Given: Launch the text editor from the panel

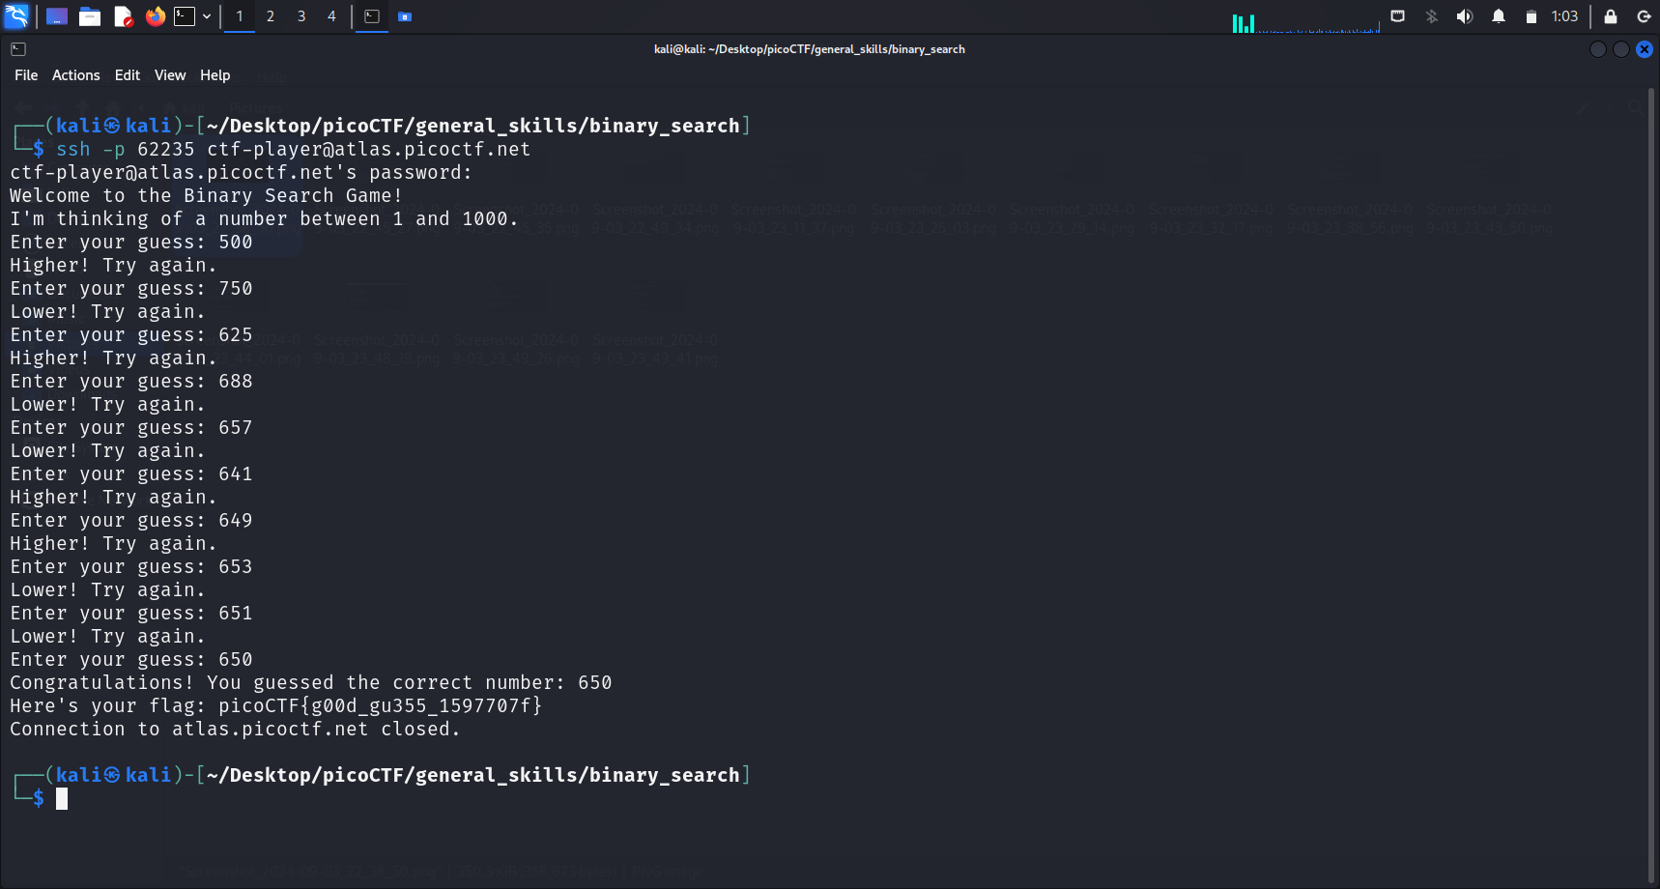Looking at the screenshot, I should [123, 16].
